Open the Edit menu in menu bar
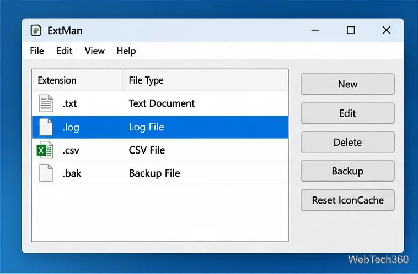418x274 pixels. (65, 51)
